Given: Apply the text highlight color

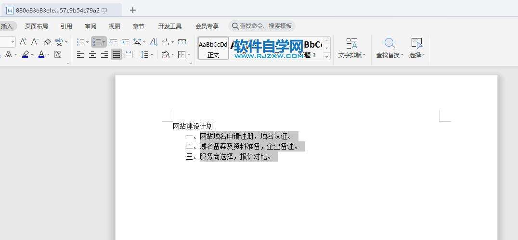Looking at the screenshot, I should point(25,54).
